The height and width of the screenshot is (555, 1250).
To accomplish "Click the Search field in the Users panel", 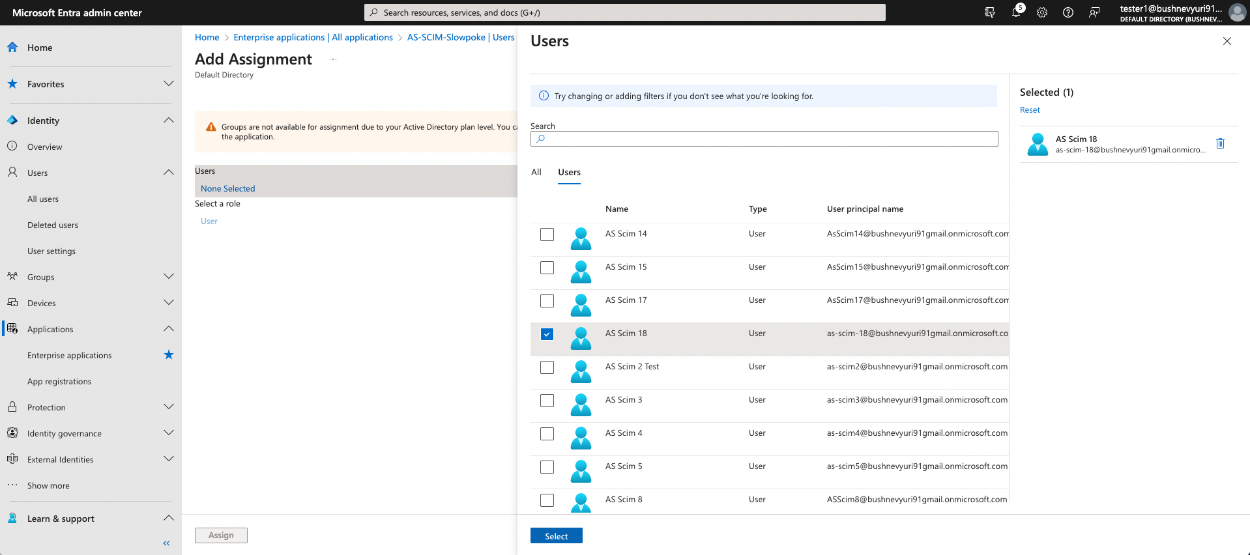I will coord(764,139).
